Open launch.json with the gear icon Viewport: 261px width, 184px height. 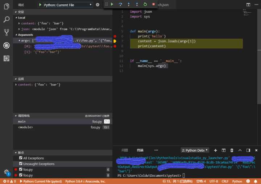98,5
